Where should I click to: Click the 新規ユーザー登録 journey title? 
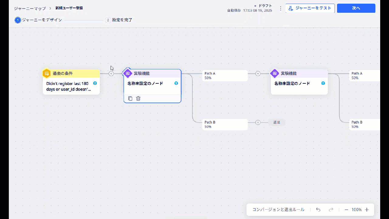tap(69, 8)
